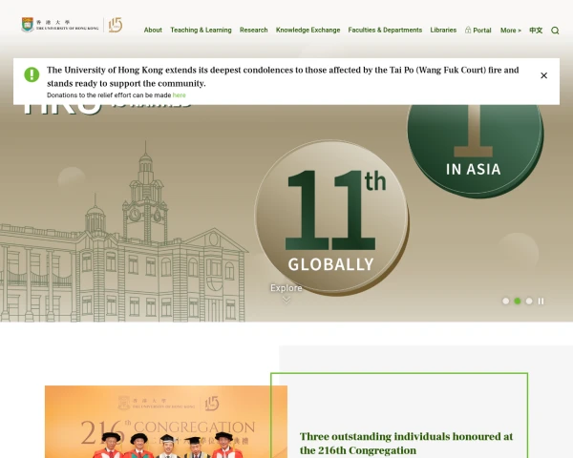This screenshot has height=458, width=573.
Task: Open Knowledge Exchange menu
Action: coord(308,30)
